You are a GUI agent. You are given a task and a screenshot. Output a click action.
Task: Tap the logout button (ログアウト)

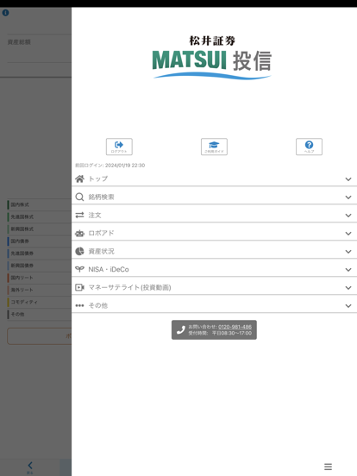coord(119,147)
